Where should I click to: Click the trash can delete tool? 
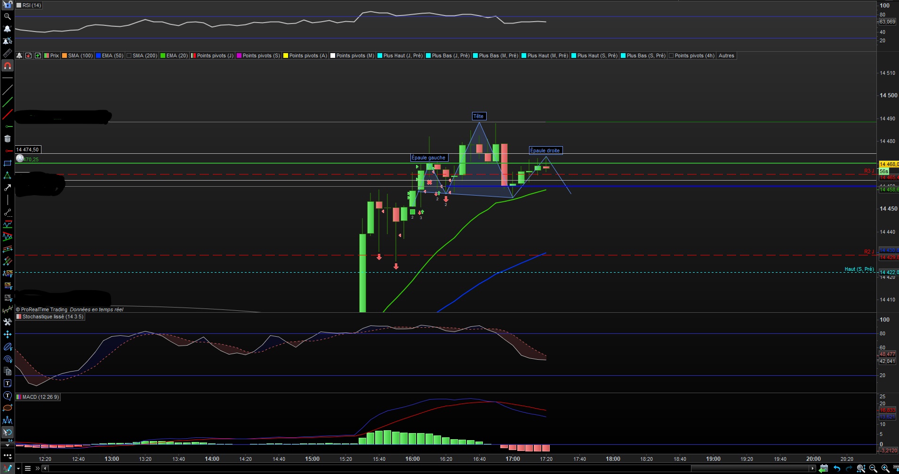(x=7, y=139)
